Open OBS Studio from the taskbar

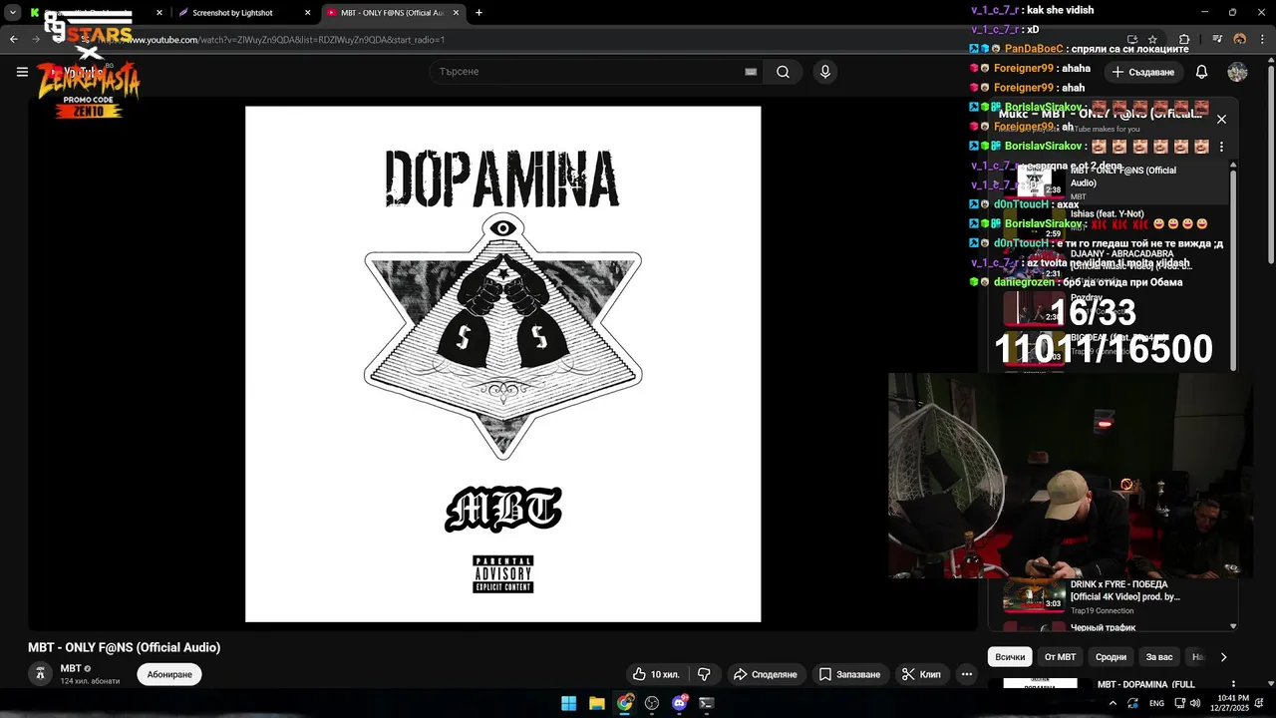coord(652,703)
